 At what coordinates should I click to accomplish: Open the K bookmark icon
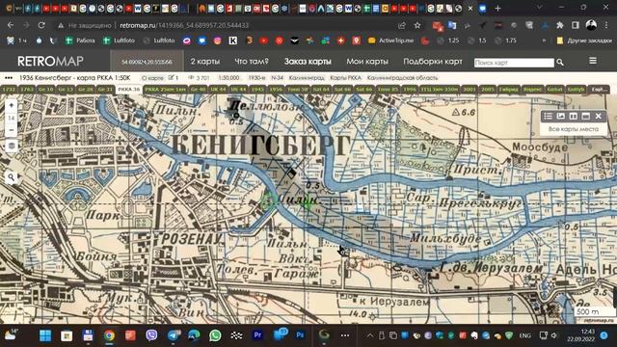(233, 40)
